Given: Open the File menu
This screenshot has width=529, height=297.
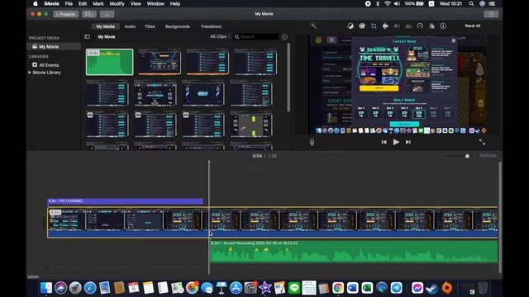Looking at the screenshot, I should [x=69, y=3].
